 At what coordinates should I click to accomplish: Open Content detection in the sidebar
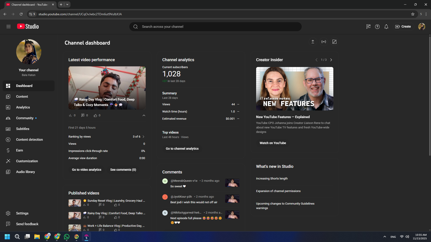(29, 140)
